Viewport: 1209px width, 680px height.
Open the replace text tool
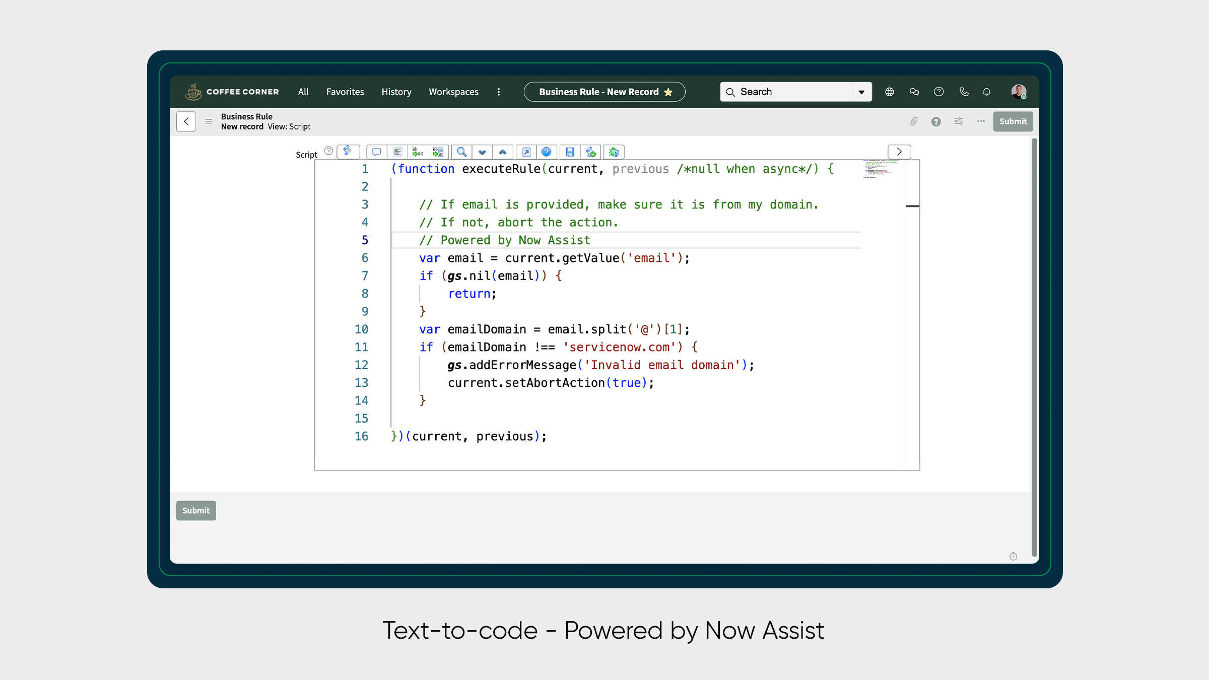point(418,152)
